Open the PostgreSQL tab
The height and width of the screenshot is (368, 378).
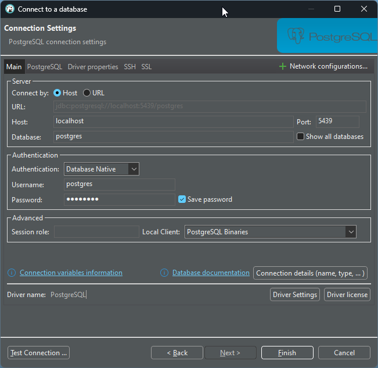[x=45, y=67]
